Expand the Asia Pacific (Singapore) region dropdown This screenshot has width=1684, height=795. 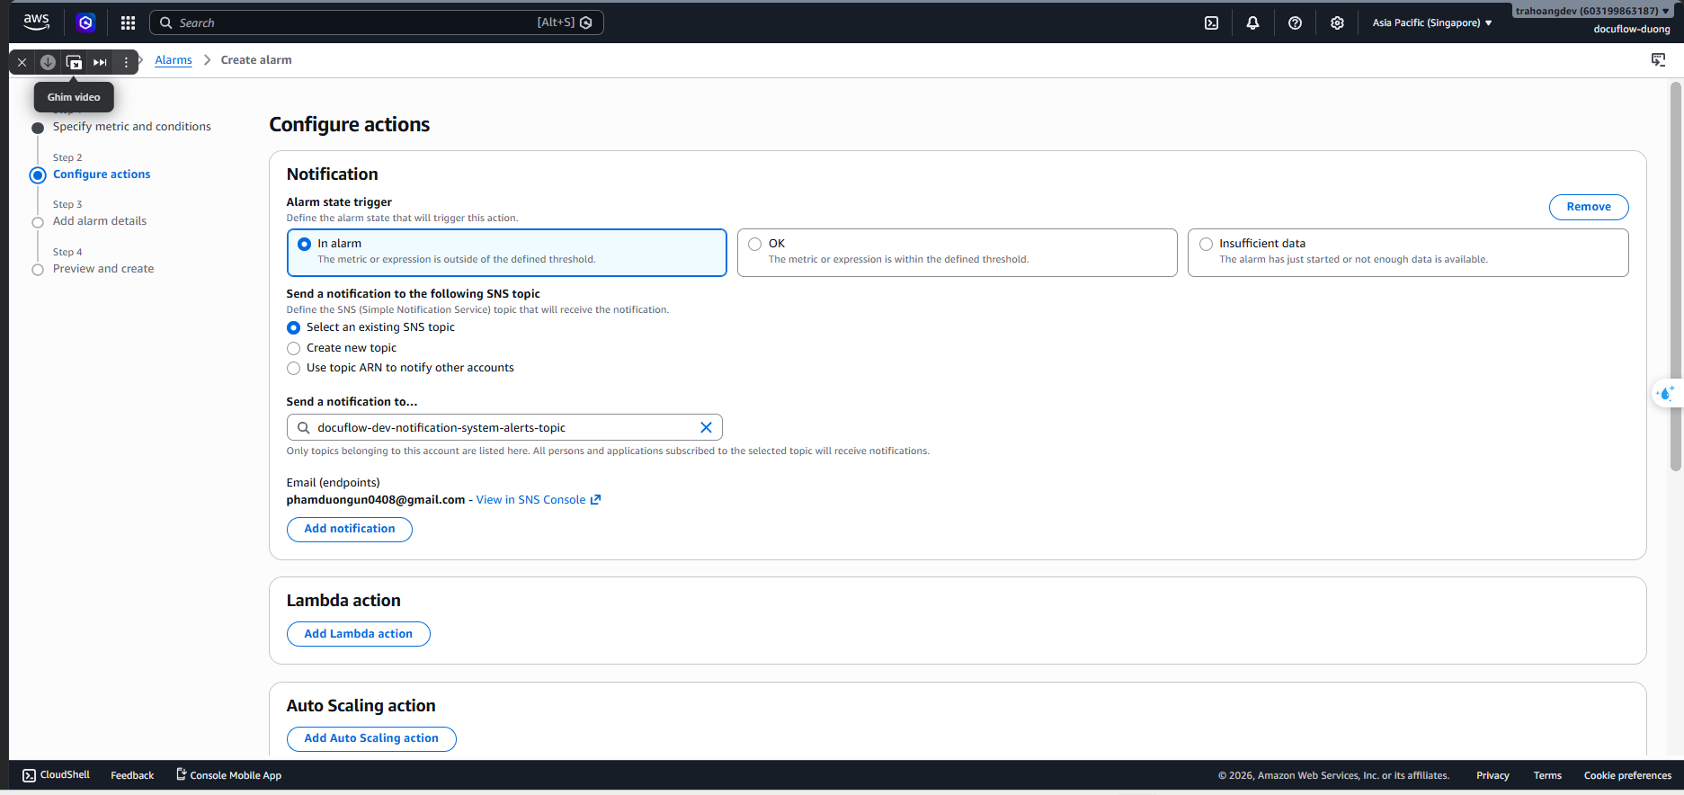pos(1431,22)
